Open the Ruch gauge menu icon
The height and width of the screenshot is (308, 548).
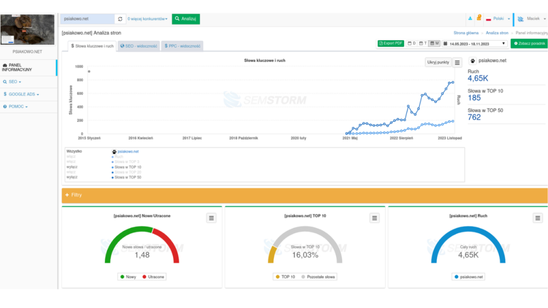point(537,218)
